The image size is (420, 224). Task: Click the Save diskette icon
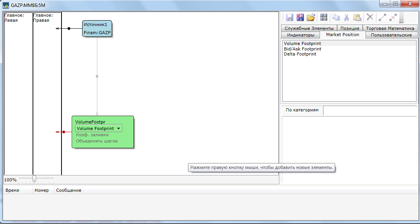tap(289, 17)
